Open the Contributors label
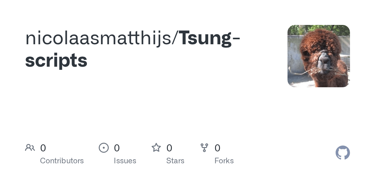The height and width of the screenshot is (187, 375). (62, 161)
